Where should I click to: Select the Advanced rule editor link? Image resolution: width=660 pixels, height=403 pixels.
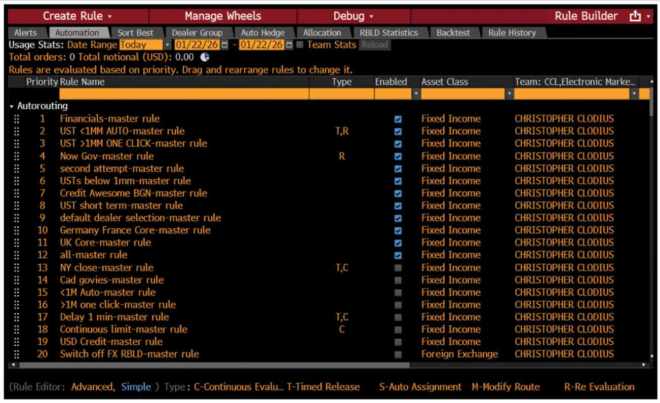(92, 387)
